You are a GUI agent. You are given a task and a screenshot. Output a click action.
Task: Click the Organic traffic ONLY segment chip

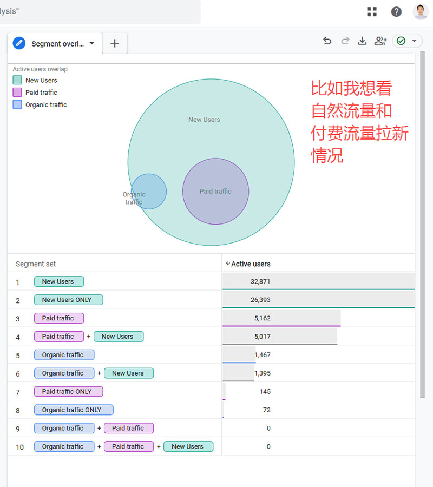click(x=74, y=410)
